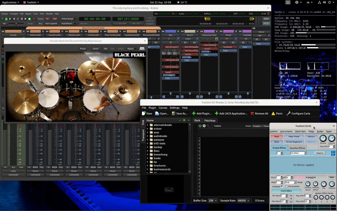
Task: Toggle the metronome click icon in Ardour
Action: click(x=6, y=19)
